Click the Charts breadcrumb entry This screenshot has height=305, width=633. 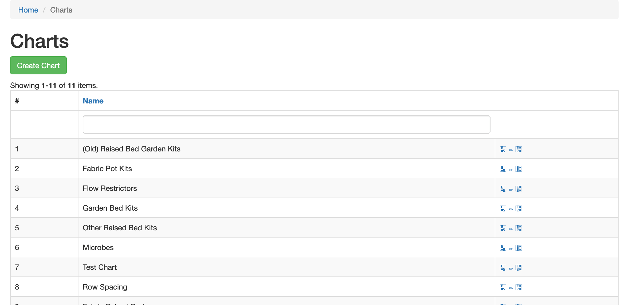click(61, 10)
